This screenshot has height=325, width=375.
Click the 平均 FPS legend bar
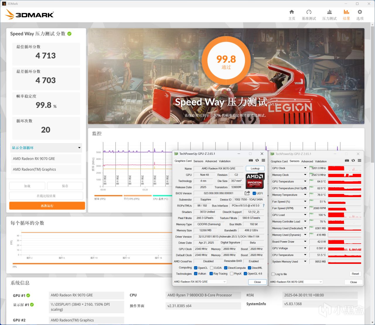pyautogui.click(x=137, y=196)
